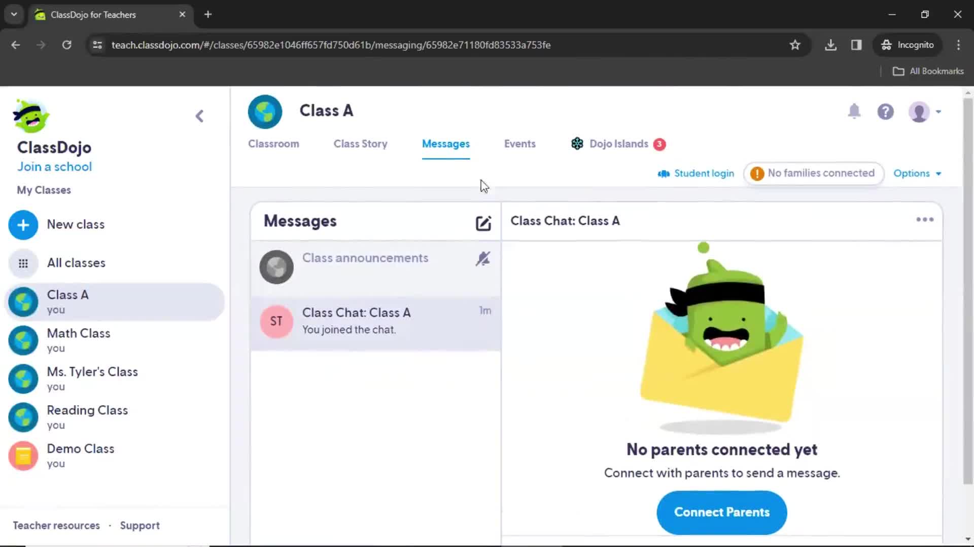Click the Join a school link
Image resolution: width=974 pixels, height=547 pixels.
coord(55,167)
